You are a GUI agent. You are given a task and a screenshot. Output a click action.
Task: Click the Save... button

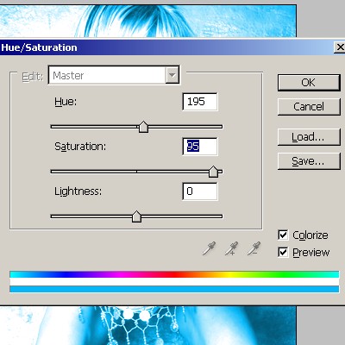click(309, 161)
